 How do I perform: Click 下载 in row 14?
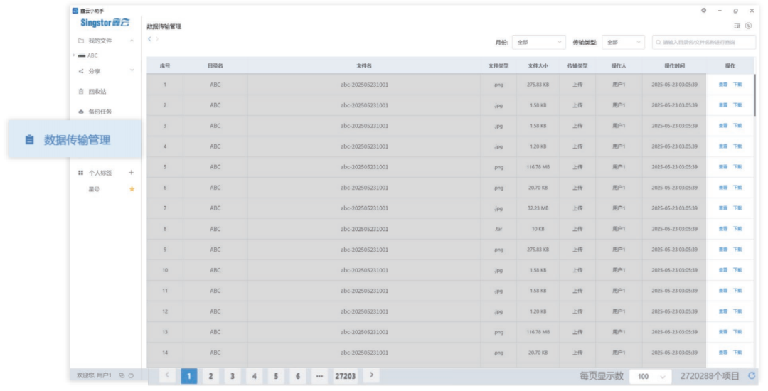point(737,353)
